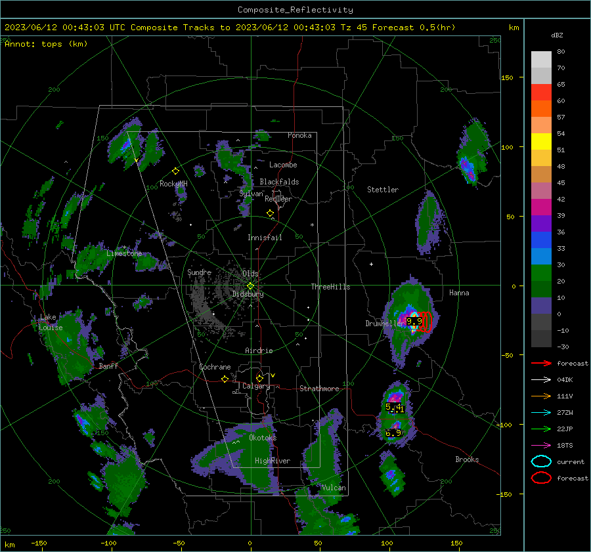Click the Banff city label

click(x=108, y=366)
